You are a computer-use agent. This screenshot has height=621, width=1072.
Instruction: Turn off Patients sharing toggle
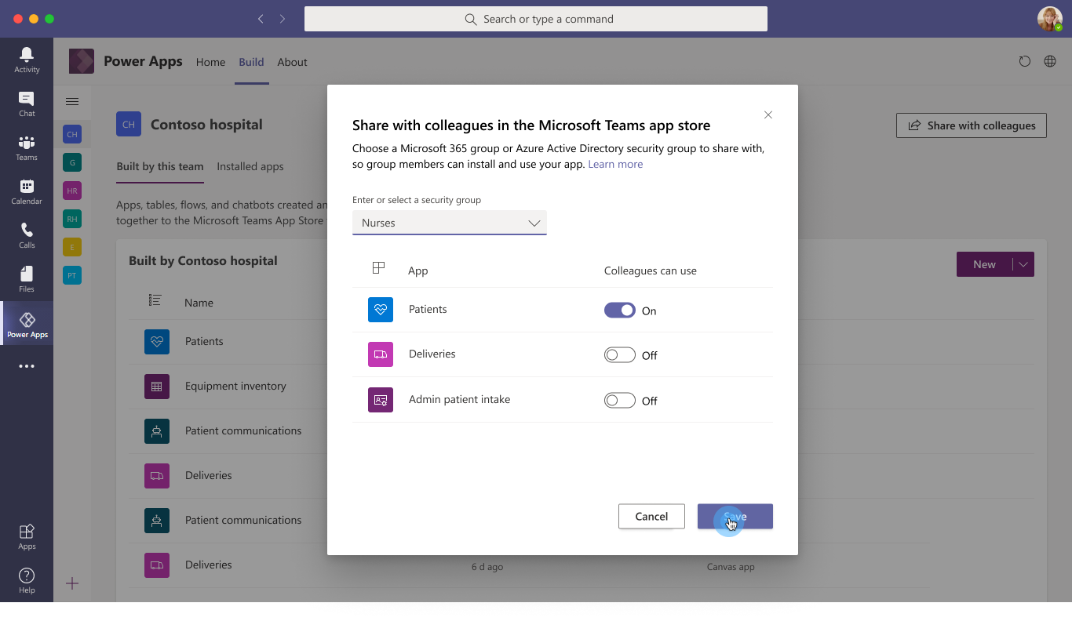(620, 310)
